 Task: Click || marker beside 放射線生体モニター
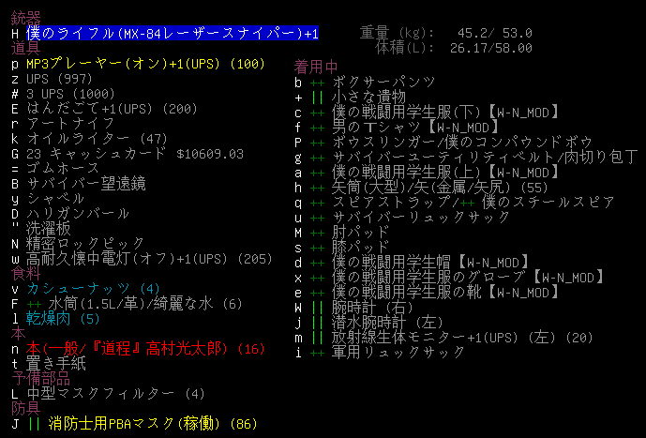tap(316, 337)
